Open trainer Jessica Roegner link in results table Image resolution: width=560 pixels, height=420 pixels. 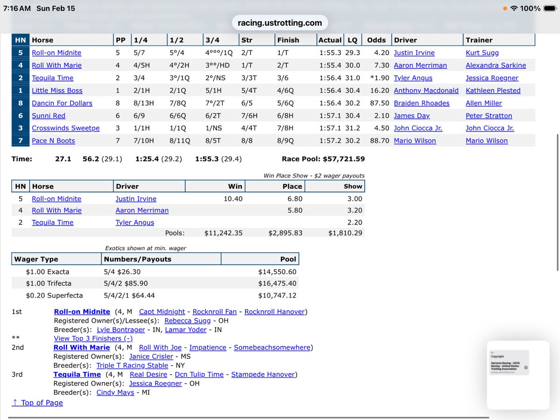492,78
